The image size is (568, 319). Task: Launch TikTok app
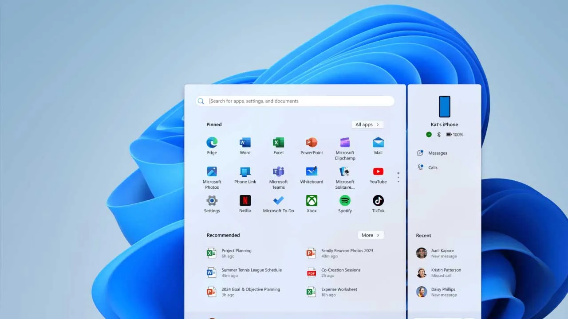378,204
